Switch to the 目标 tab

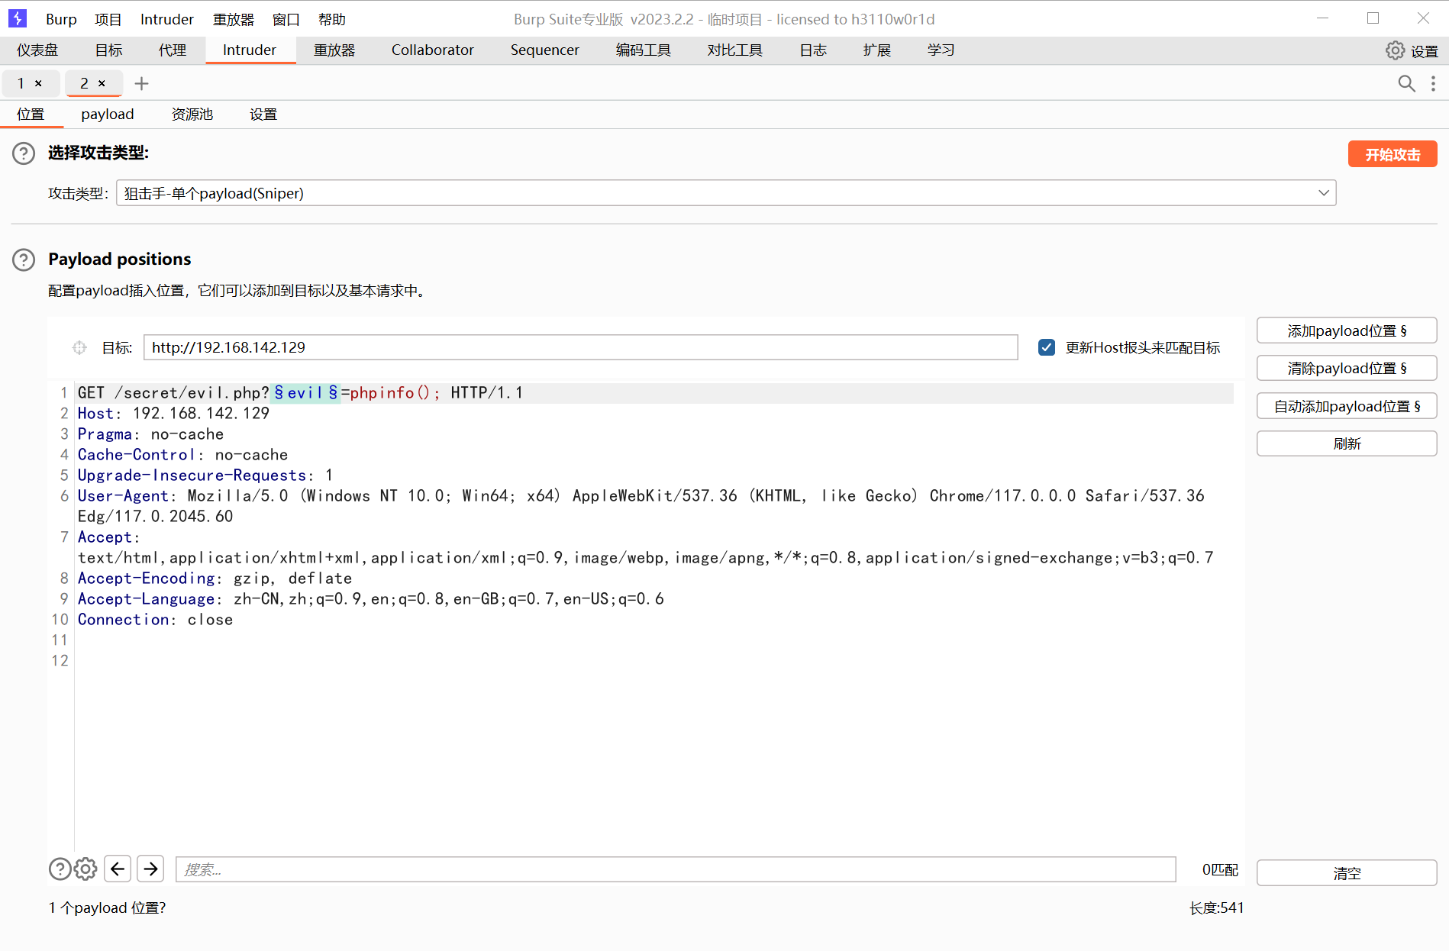coord(108,50)
